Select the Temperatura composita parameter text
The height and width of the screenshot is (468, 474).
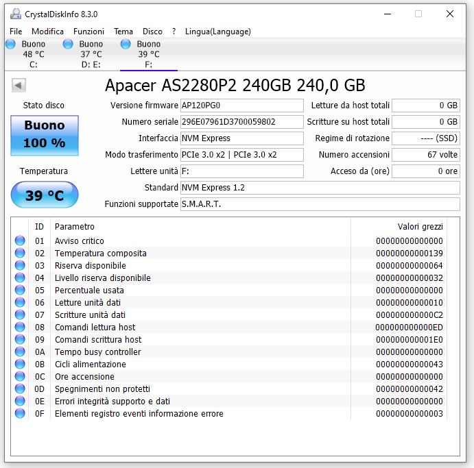pyautogui.click(x=101, y=253)
